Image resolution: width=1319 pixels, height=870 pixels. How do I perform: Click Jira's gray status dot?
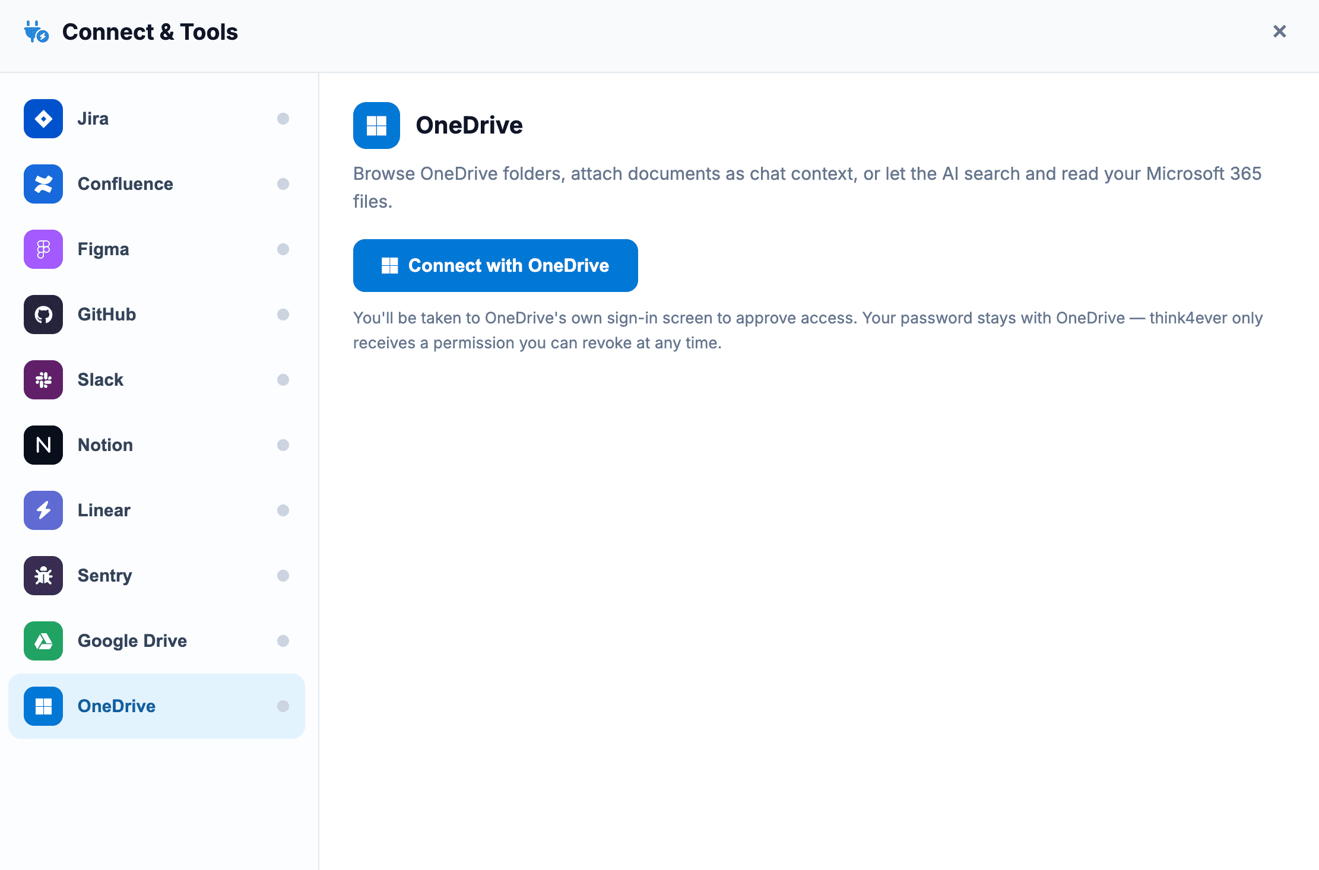tap(283, 119)
